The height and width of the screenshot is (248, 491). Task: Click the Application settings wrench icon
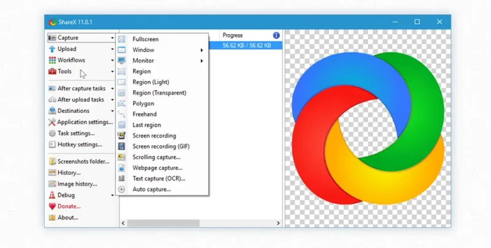[x=52, y=122]
